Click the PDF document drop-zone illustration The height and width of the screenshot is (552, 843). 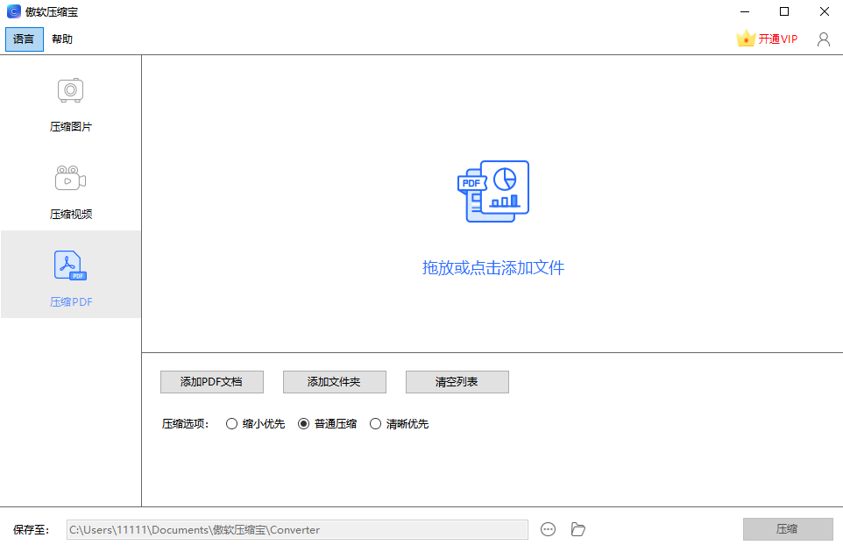[493, 191]
